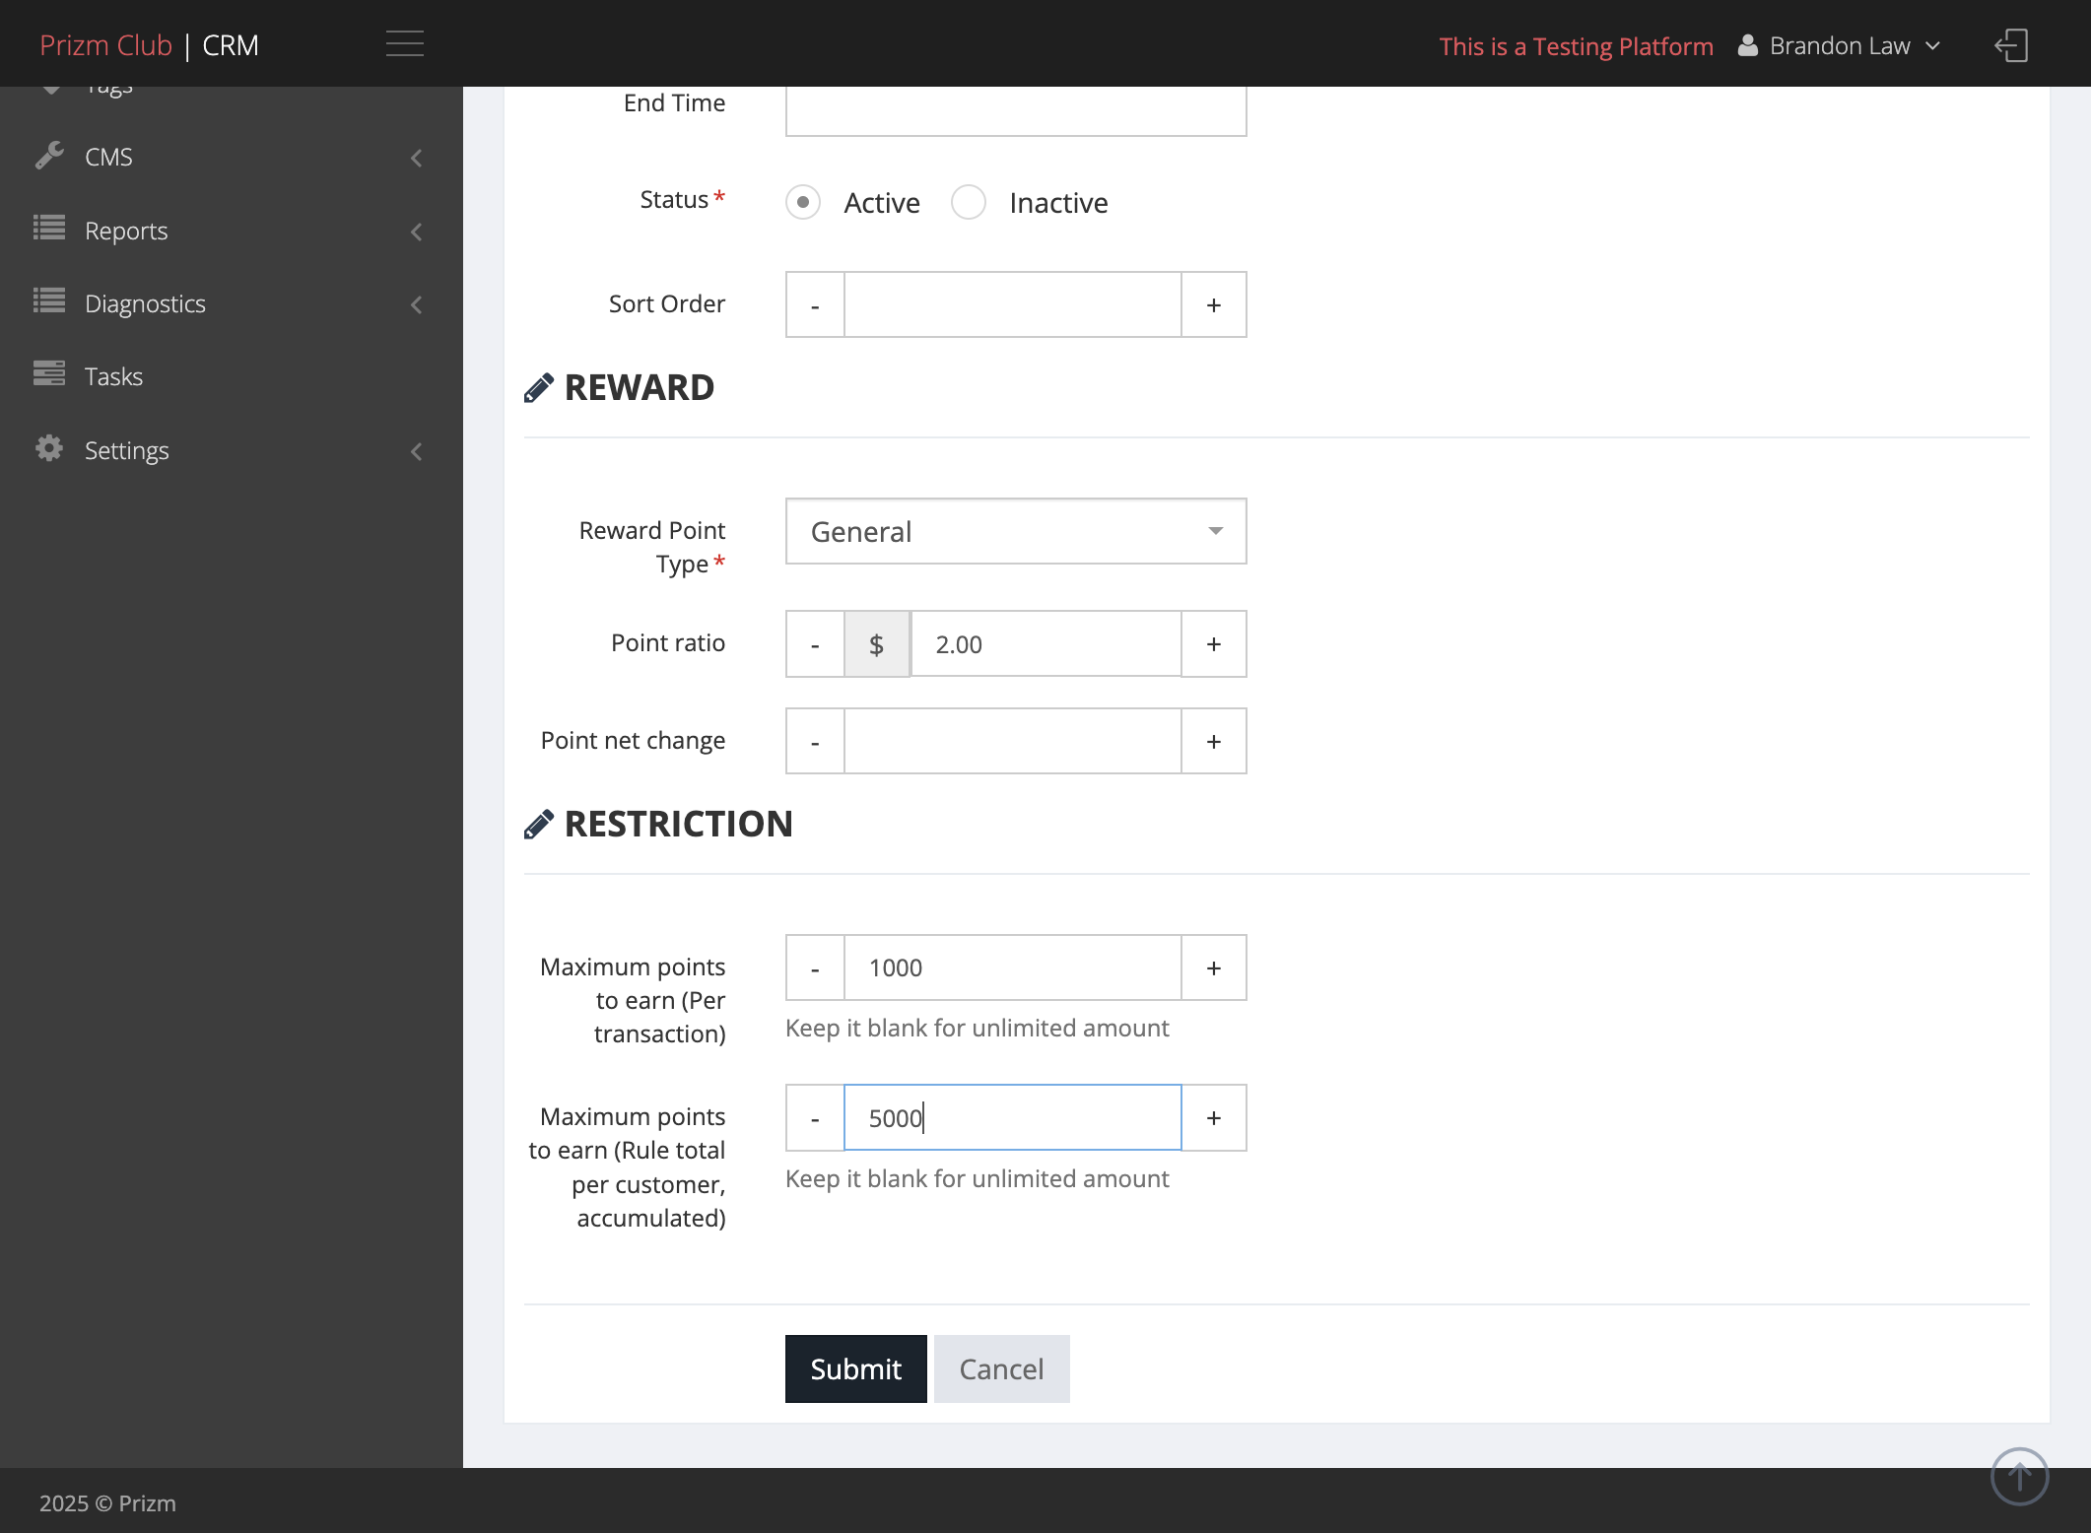Click the logout icon in header
Viewport: 2091px width, 1533px height.
tap(2011, 45)
